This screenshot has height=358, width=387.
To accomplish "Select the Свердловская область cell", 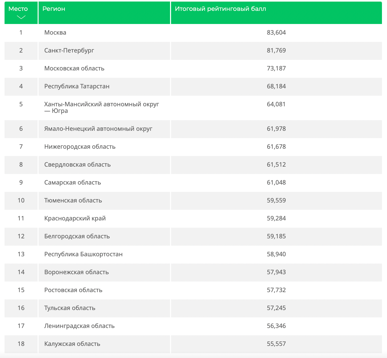I will coord(104,165).
